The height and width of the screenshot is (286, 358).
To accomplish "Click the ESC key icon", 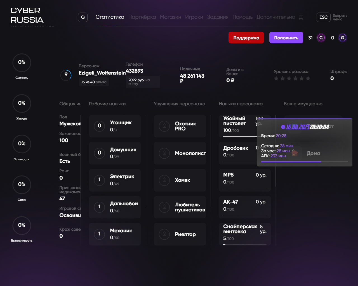I will 324,17.
